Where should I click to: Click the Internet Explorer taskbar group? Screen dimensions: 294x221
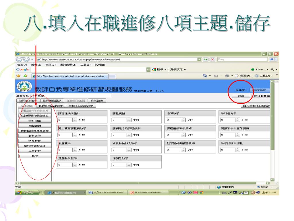click(65, 193)
